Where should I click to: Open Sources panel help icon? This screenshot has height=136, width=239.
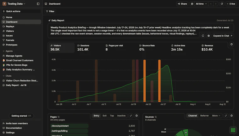[231, 116]
